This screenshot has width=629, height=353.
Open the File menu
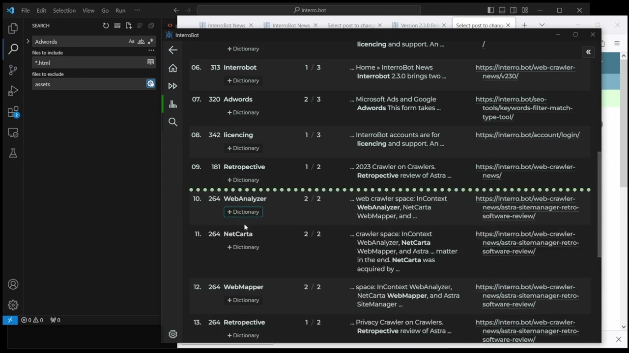pos(26,10)
